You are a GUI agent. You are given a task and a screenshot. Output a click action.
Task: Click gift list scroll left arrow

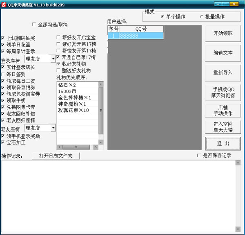pyautogui.click(x=59, y=147)
